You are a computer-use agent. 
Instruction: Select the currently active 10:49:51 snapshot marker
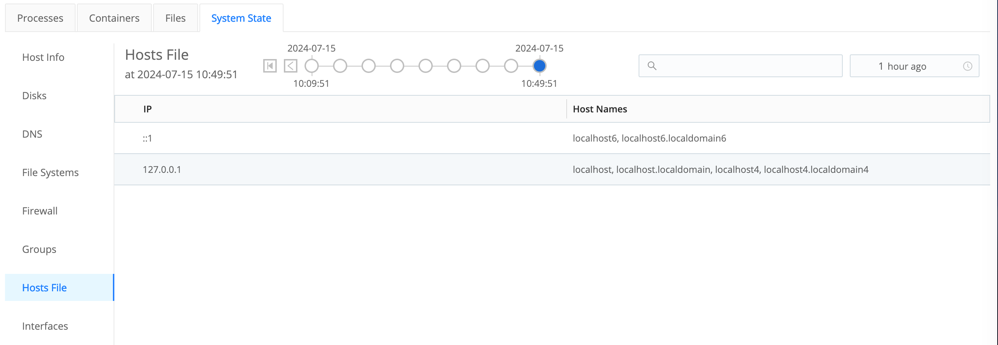point(539,66)
